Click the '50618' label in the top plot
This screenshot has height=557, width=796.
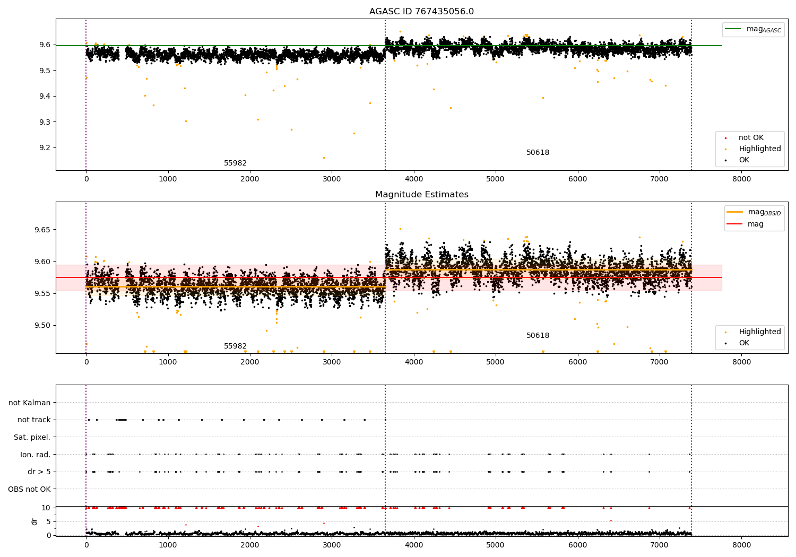click(538, 153)
